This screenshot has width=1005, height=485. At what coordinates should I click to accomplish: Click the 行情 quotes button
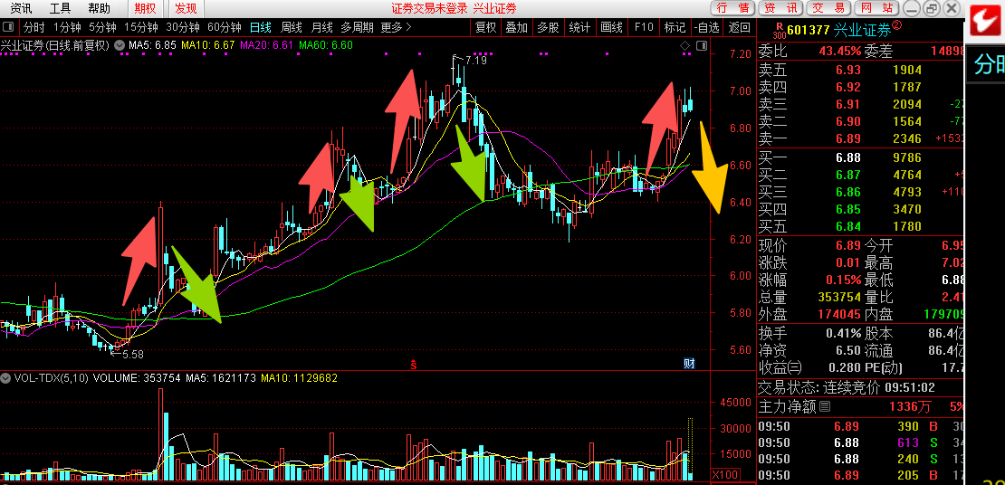732,8
